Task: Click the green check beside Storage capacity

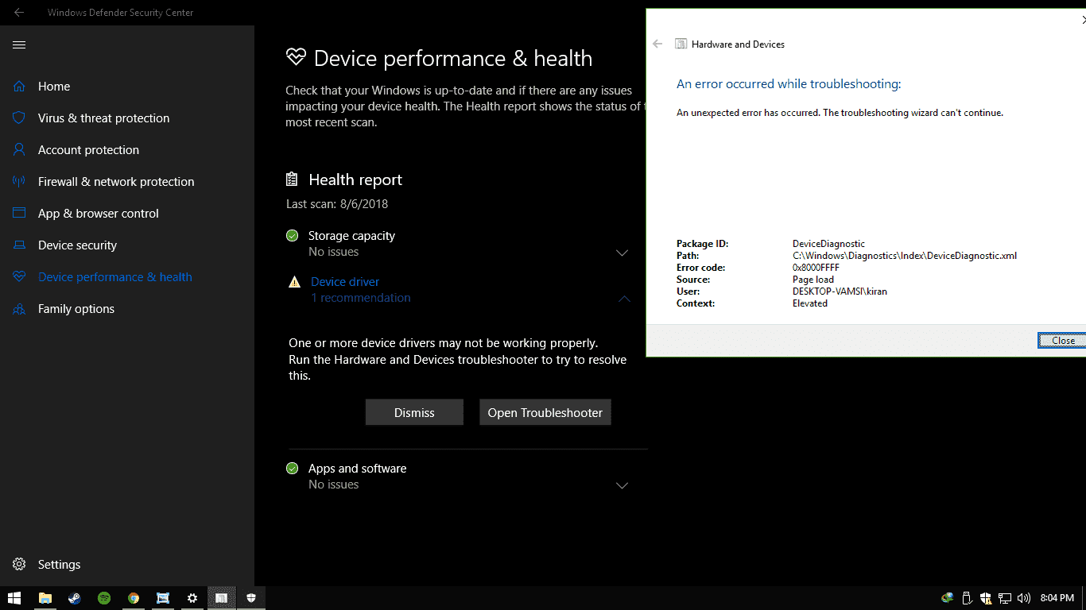Action: (x=293, y=235)
